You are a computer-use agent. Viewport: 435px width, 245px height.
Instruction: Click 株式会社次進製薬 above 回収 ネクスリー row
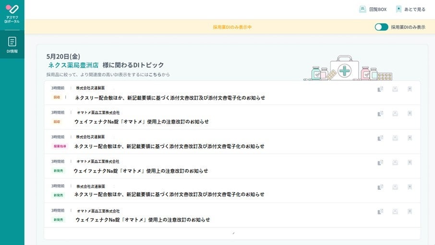90,88
